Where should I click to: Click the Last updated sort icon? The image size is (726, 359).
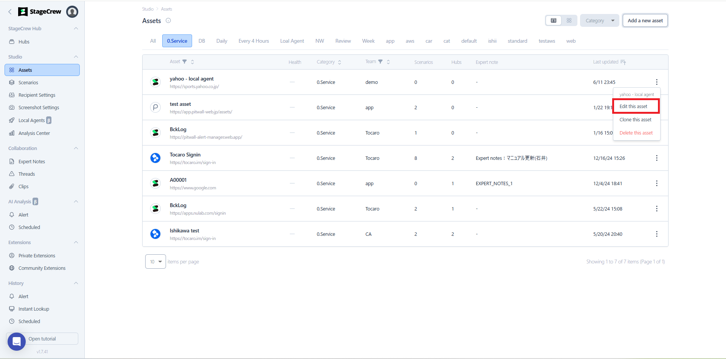[623, 62]
